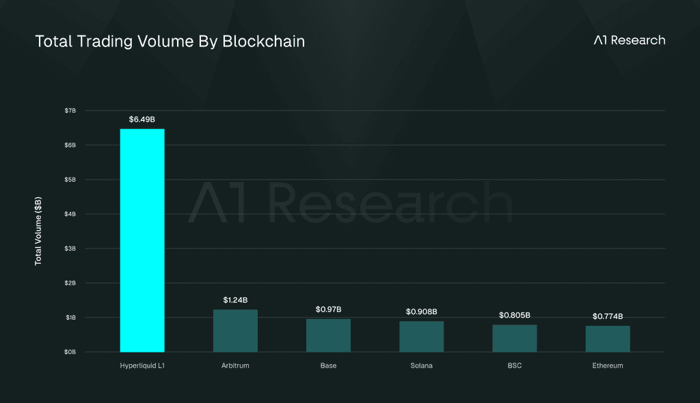
Task: Select the cyan Hyperliquid L1 bar
Action: pyautogui.click(x=142, y=240)
